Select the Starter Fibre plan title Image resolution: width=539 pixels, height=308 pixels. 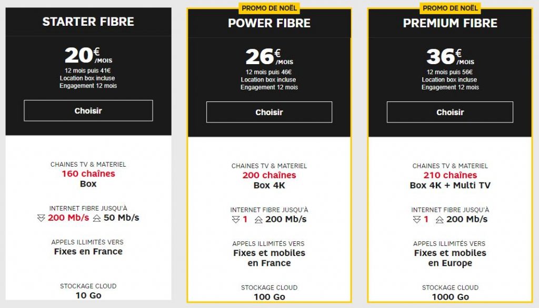point(88,22)
